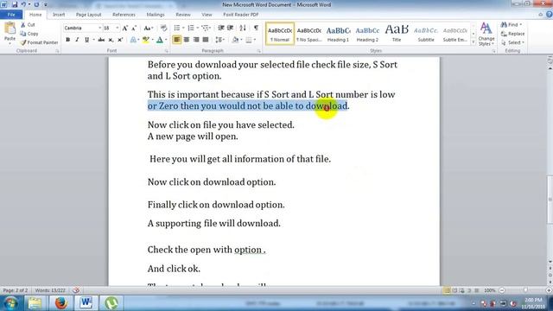Open the File tab
This screenshot has width=553, height=311.
point(11,15)
